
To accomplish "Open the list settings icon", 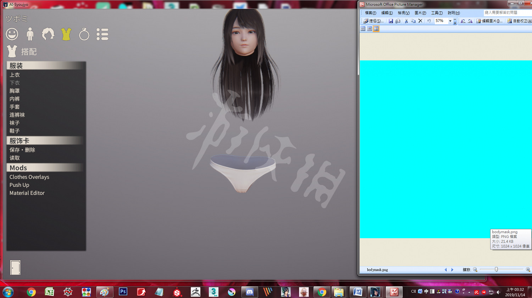I will [102, 34].
